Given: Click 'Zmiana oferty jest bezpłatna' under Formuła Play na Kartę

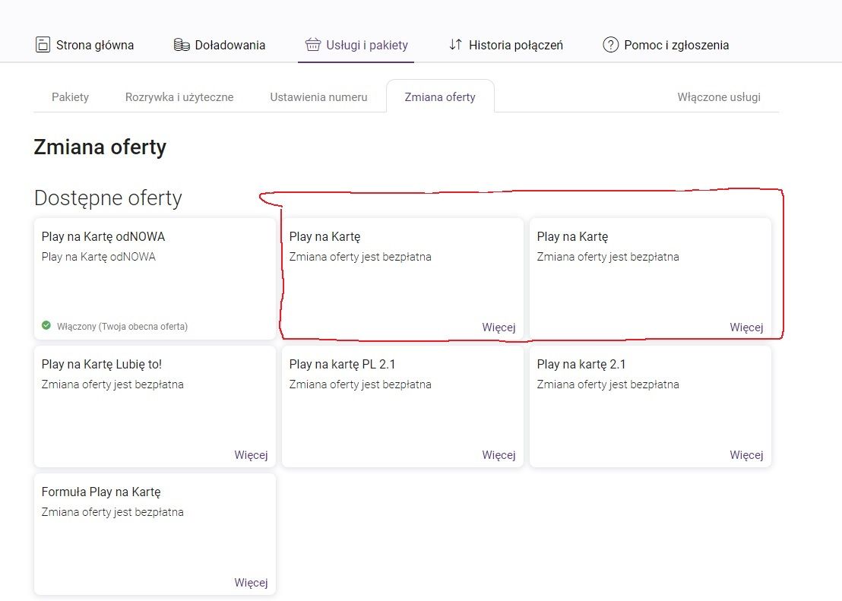Looking at the screenshot, I should pos(112,512).
